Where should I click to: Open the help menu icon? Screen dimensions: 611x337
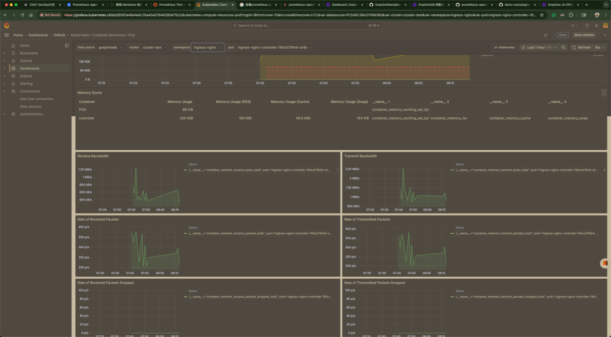pyautogui.click(x=587, y=25)
